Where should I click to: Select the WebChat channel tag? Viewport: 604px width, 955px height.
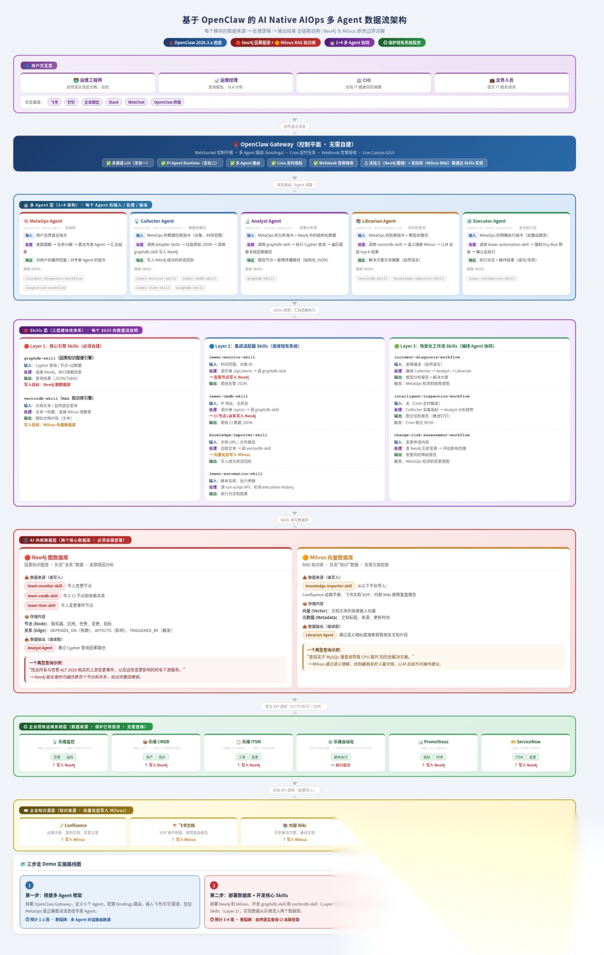(136, 102)
